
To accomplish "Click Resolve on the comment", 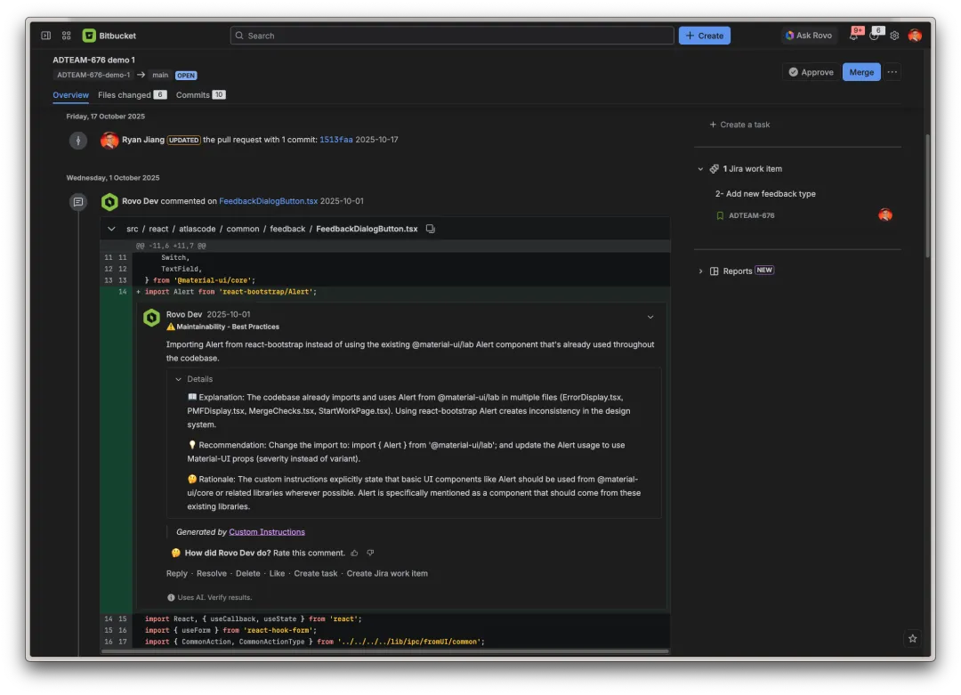I will point(212,574).
